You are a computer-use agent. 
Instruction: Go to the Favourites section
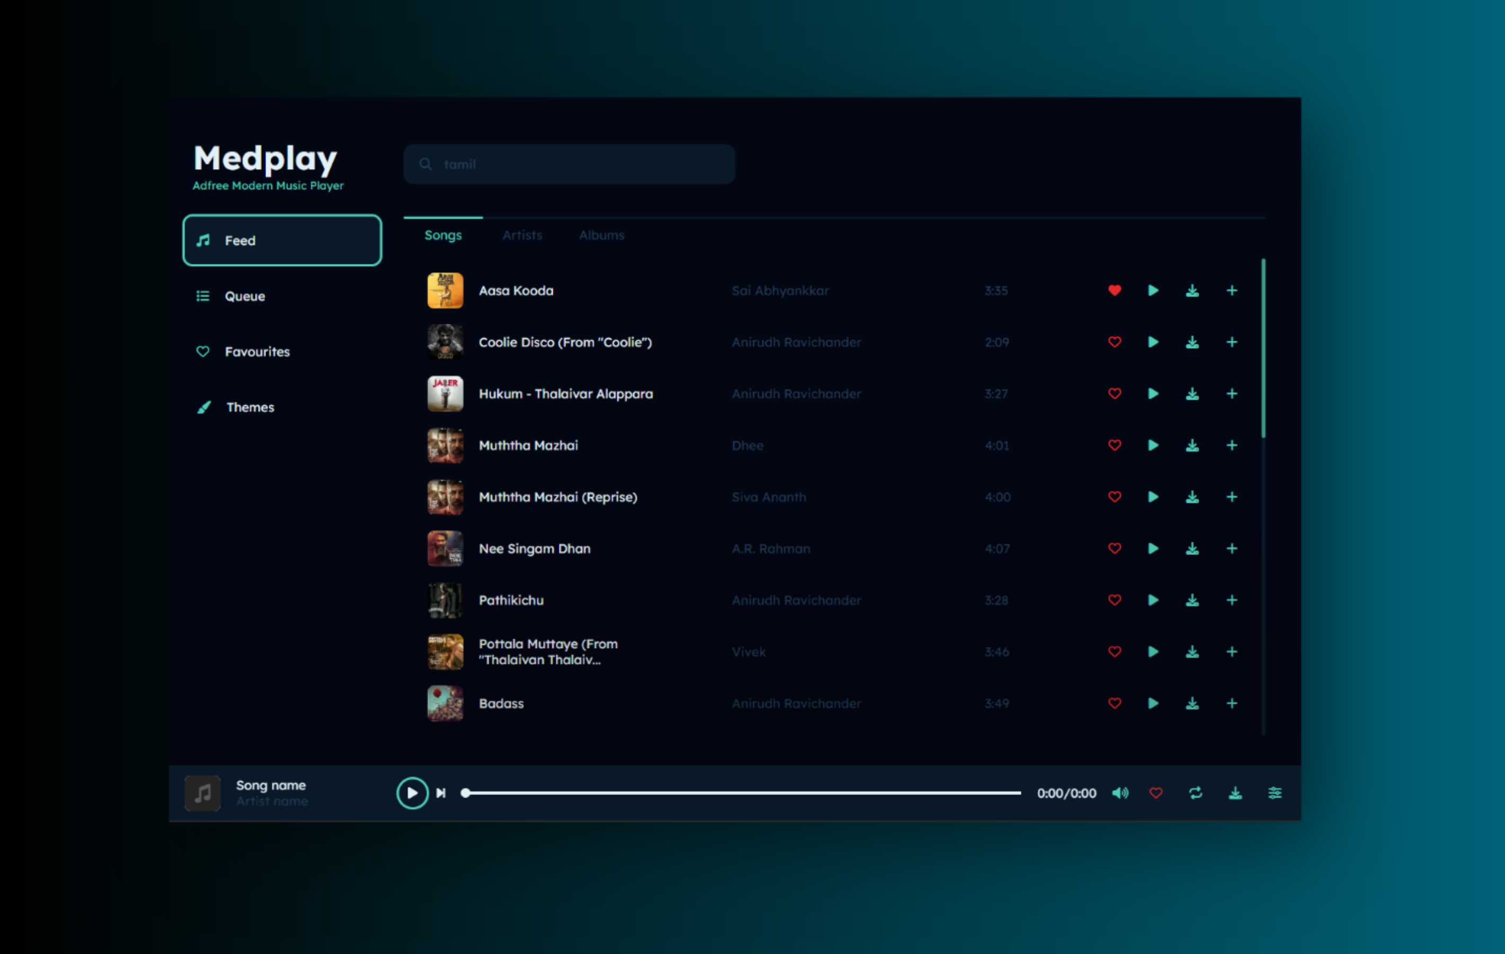click(256, 352)
